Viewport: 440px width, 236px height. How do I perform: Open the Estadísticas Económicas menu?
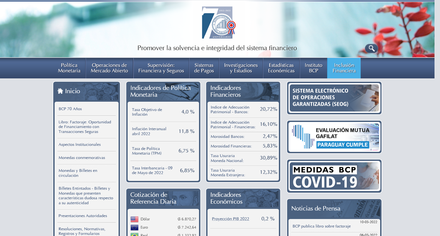click(281, 68)
